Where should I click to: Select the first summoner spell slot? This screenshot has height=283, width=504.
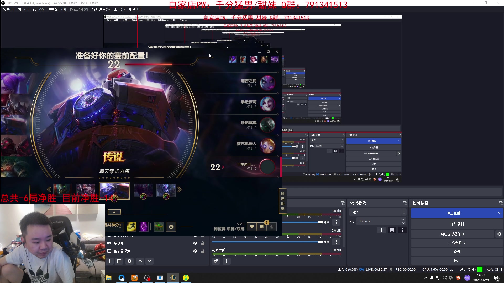point(131,227)
